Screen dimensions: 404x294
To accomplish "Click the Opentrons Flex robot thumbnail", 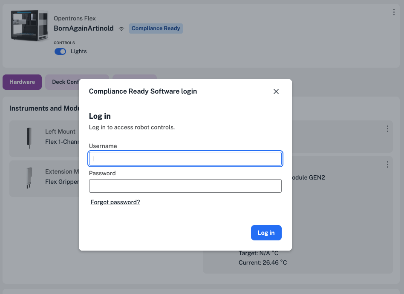I will 29,26.
